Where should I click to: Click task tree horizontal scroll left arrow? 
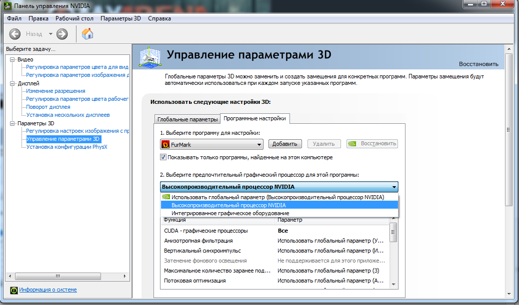[10, 276]
